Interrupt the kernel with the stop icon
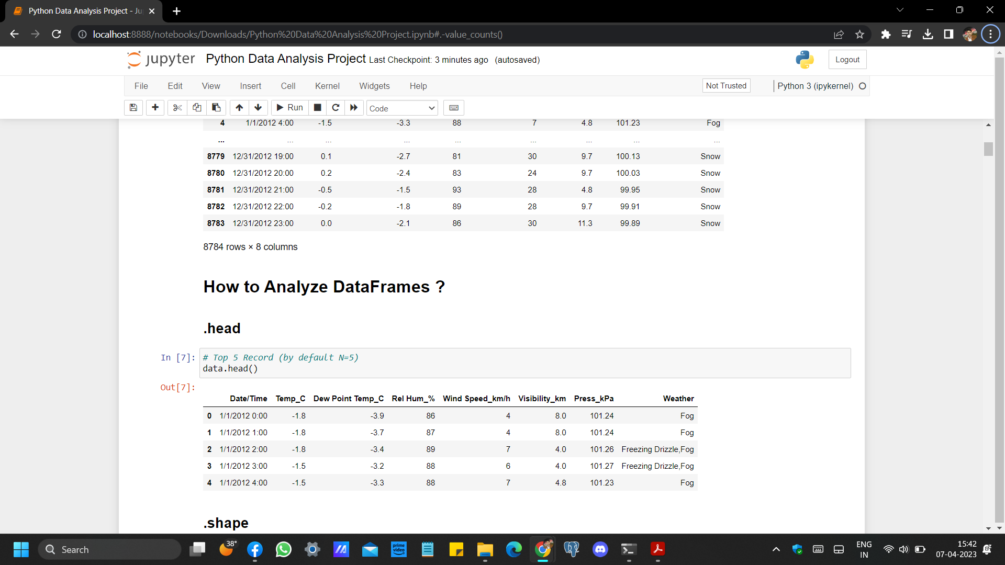The height and width of the screenshot is (565, 1005). click(x=317, y=108)
